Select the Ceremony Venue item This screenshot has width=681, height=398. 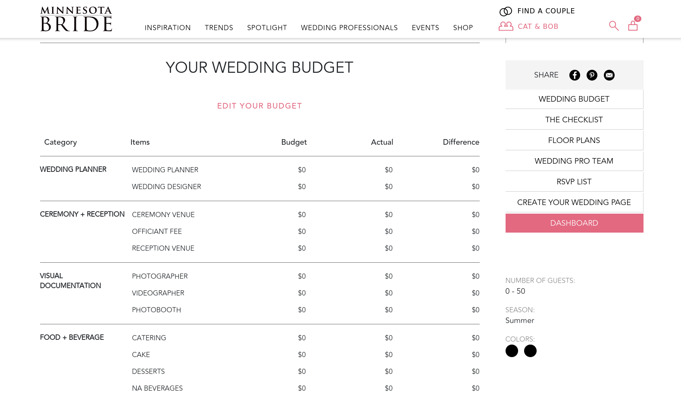pos(163,215)
